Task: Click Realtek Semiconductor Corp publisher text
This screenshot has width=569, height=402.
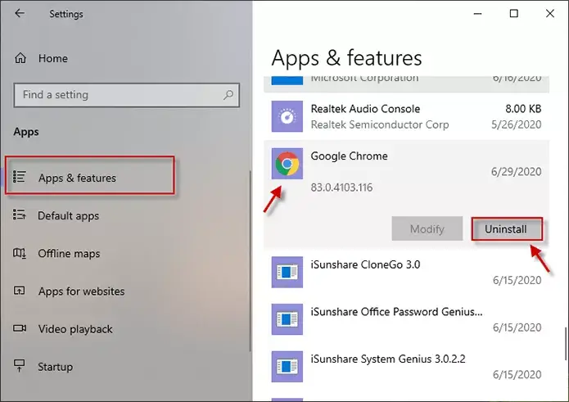Action: (x=380, y=124)
